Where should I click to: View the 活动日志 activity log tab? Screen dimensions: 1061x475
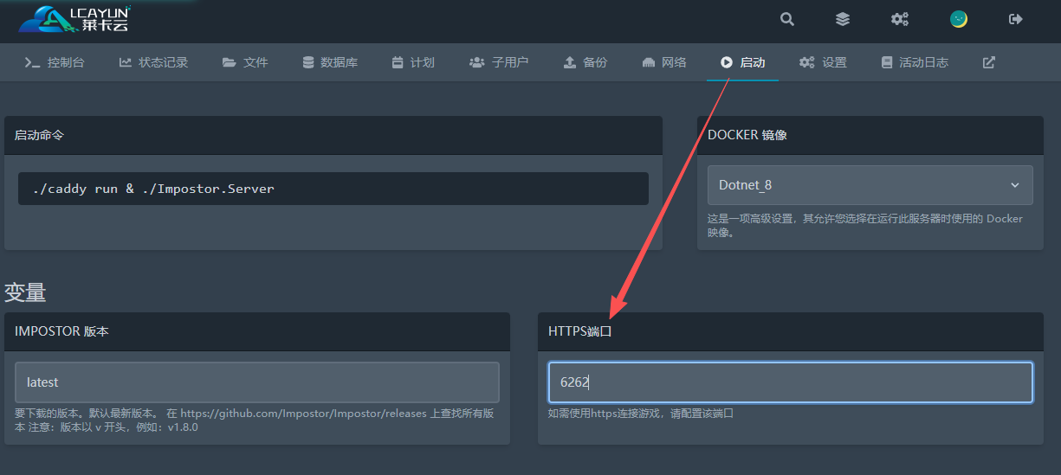[915, 62]
